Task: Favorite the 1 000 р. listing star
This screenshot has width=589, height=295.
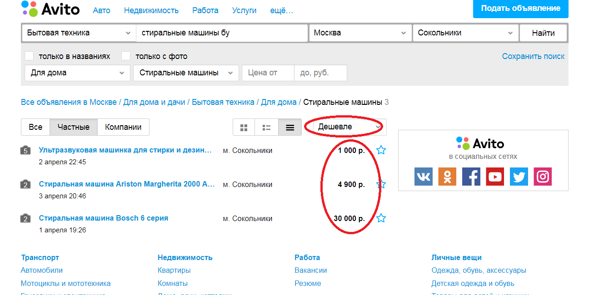Action: coord(381,150)
